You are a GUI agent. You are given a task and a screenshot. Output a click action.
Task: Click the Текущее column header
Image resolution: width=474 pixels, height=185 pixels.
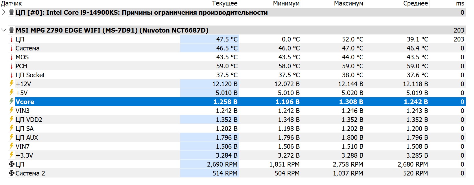[x=224, y=3]
